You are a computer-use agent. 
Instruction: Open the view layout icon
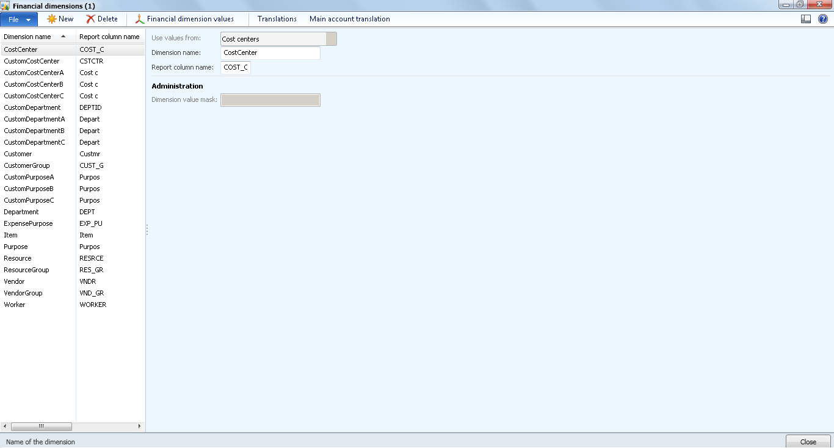(806, 19)
